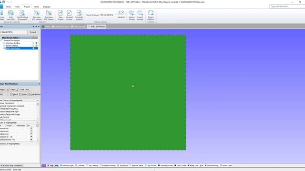The height and width of the screenshot is (171, 305).
Task: Open the Tools ribbon tab
Action: [36, 7]
